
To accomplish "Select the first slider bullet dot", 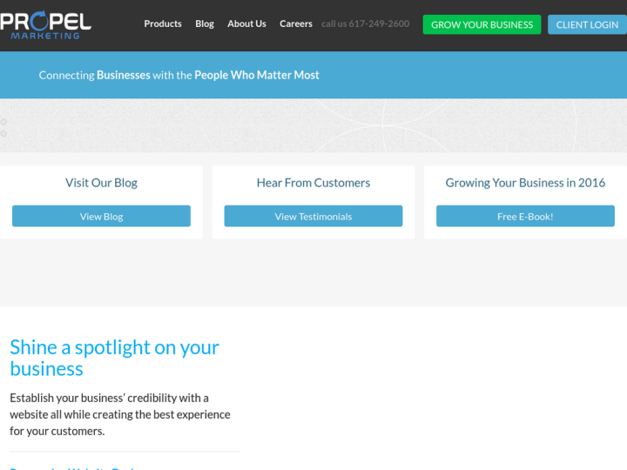I will click(x=3, y=122).
